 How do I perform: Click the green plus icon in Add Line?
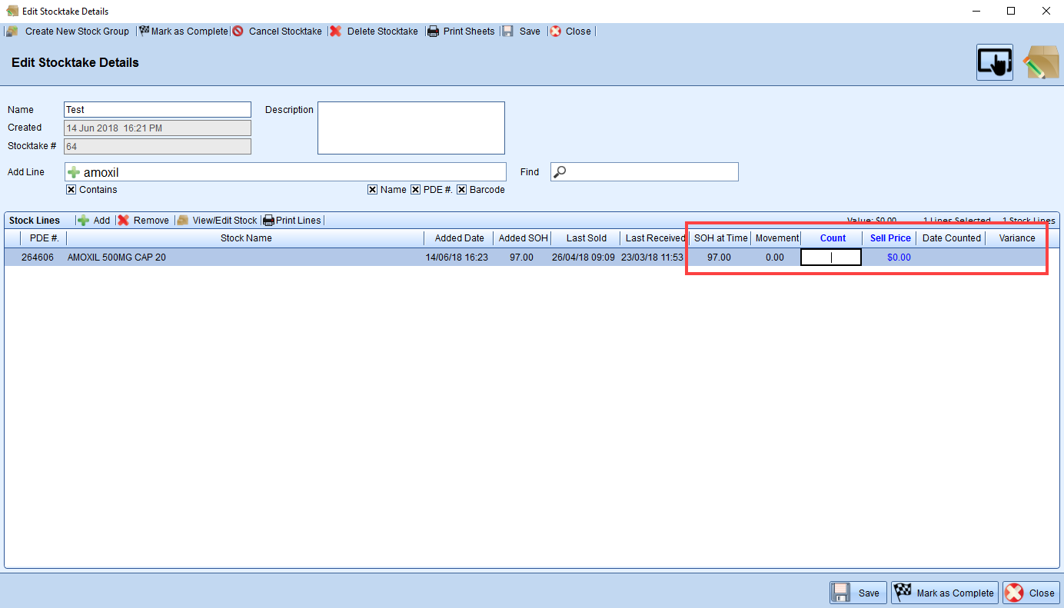[x=74, y=172]
